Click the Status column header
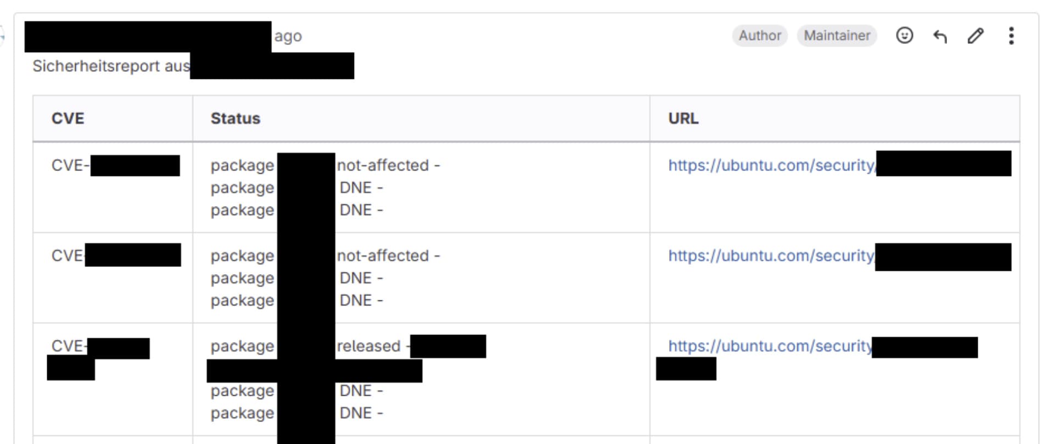Viewport: 1054px width, 444px height. [236, 118]
